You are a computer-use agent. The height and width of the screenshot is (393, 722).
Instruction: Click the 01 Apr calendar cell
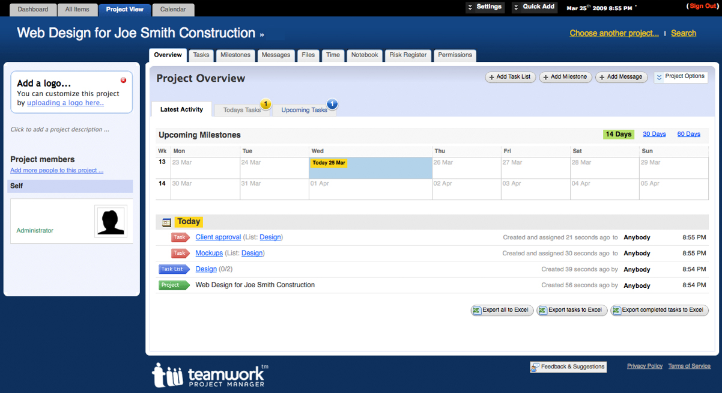click(x=371, y=189)
